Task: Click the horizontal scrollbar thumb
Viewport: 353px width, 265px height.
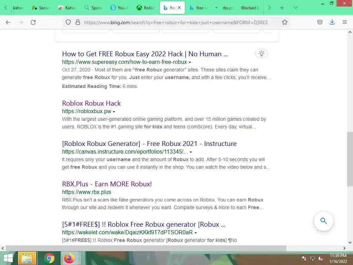Action: [x=146, y=248]
